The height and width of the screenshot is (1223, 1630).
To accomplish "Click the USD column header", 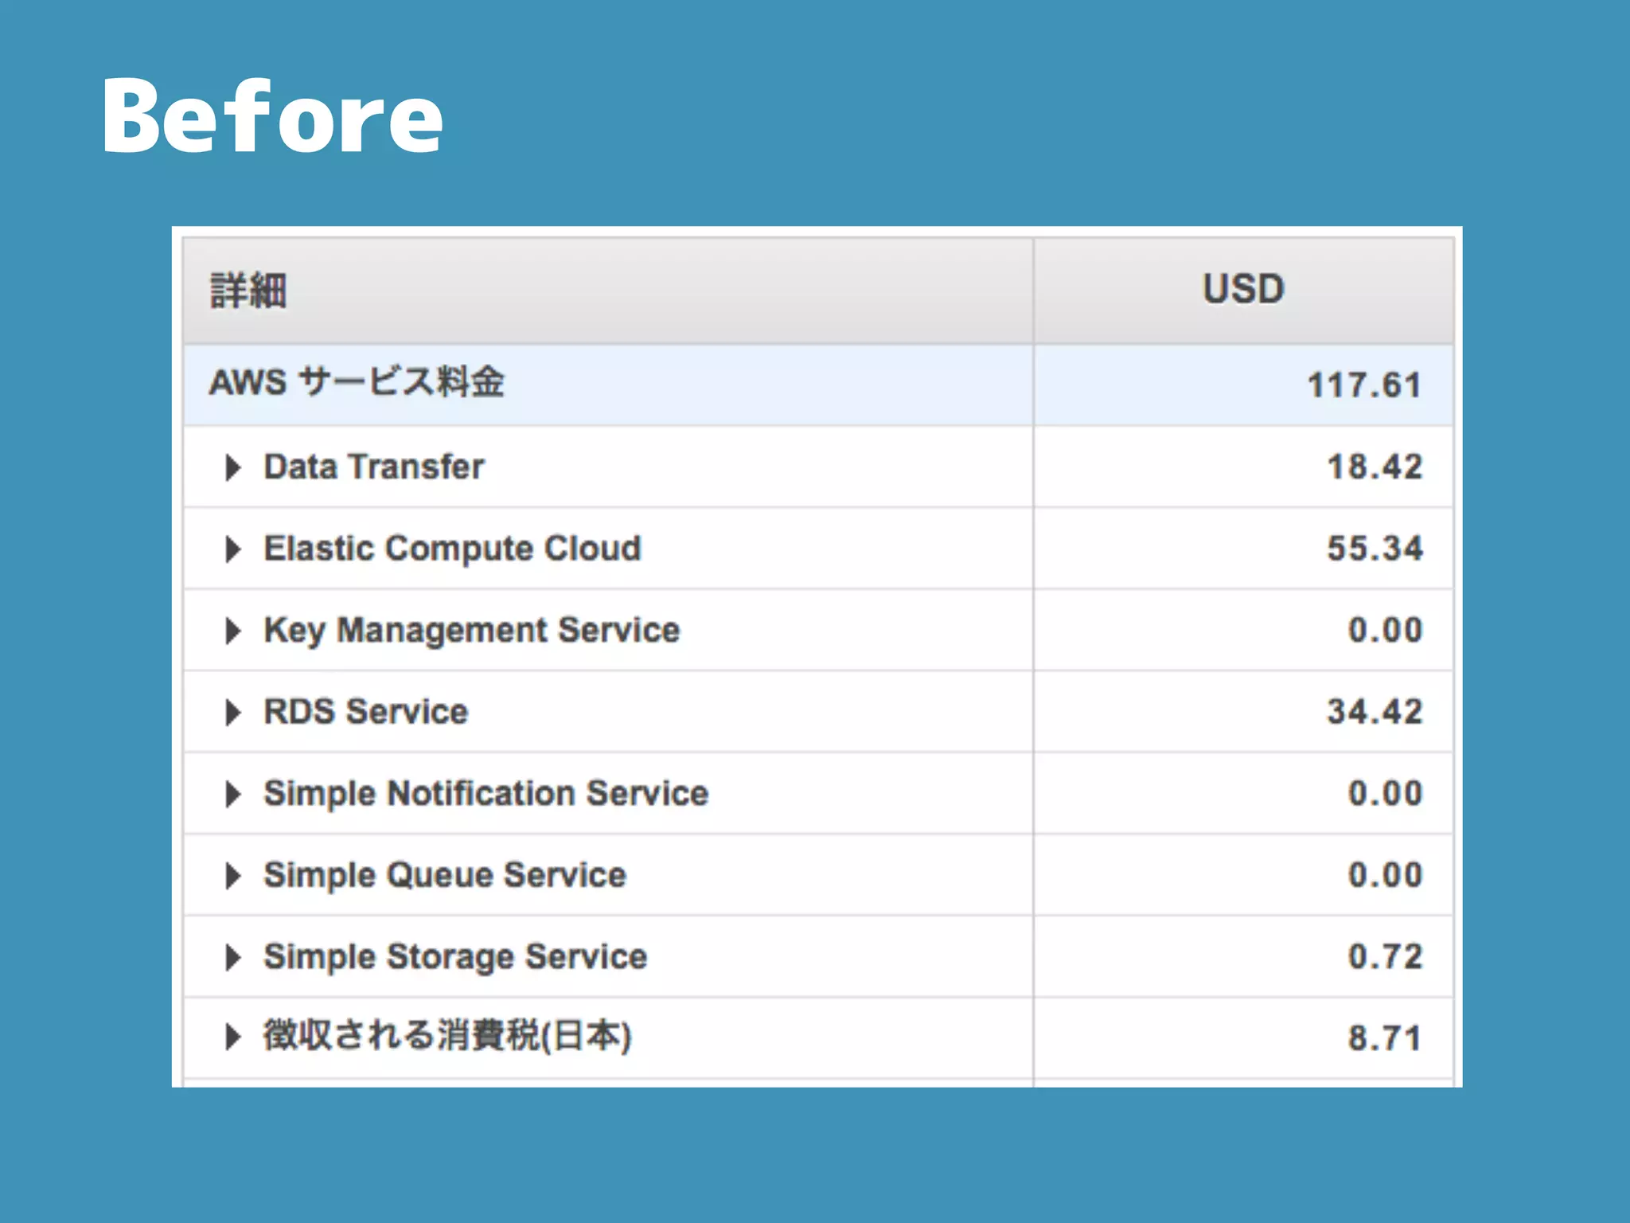I will tap(1243, 289).
